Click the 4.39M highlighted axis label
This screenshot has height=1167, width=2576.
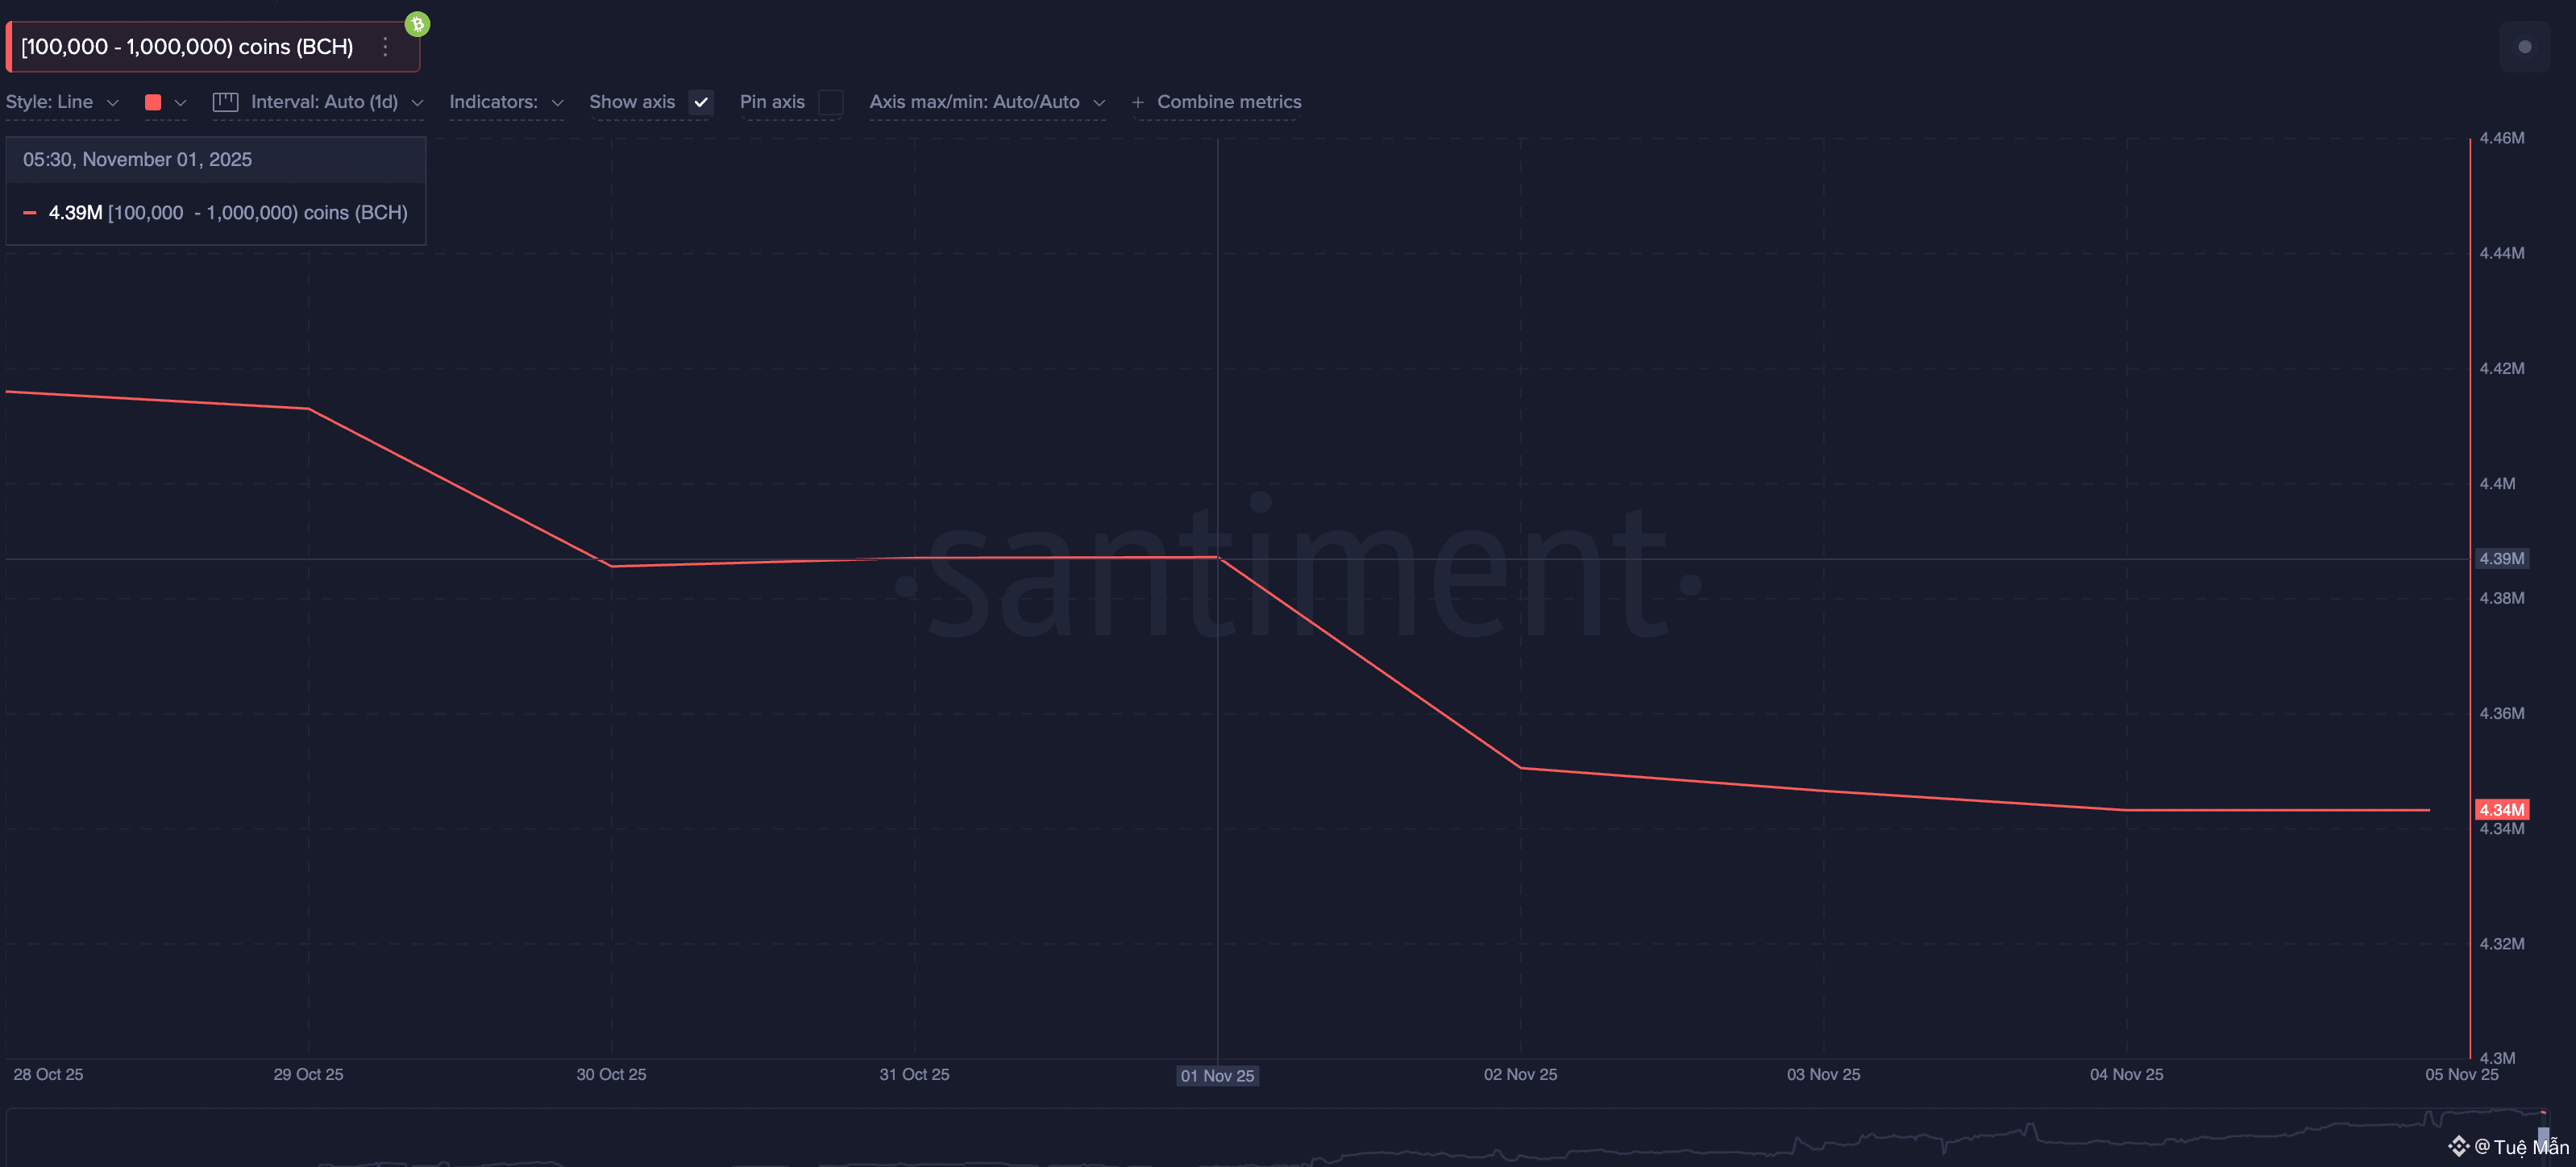[2501, 559]
